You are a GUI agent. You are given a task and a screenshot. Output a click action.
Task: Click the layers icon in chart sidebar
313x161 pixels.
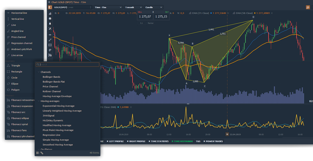(x=50, y=18)
